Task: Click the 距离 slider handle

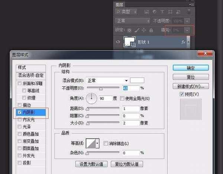Action: (87, 109)
